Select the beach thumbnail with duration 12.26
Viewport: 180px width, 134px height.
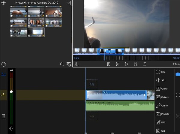pyautogui.click(x=19, y=22)
